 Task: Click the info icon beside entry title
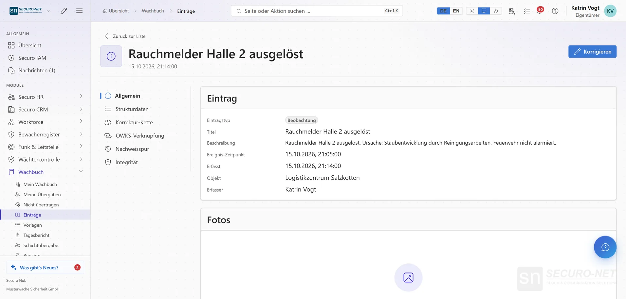pyautogui.click(x=111, y=56)
